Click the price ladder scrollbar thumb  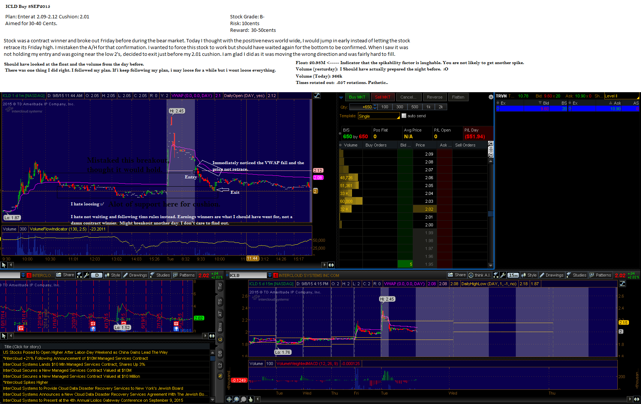point(491,214)
